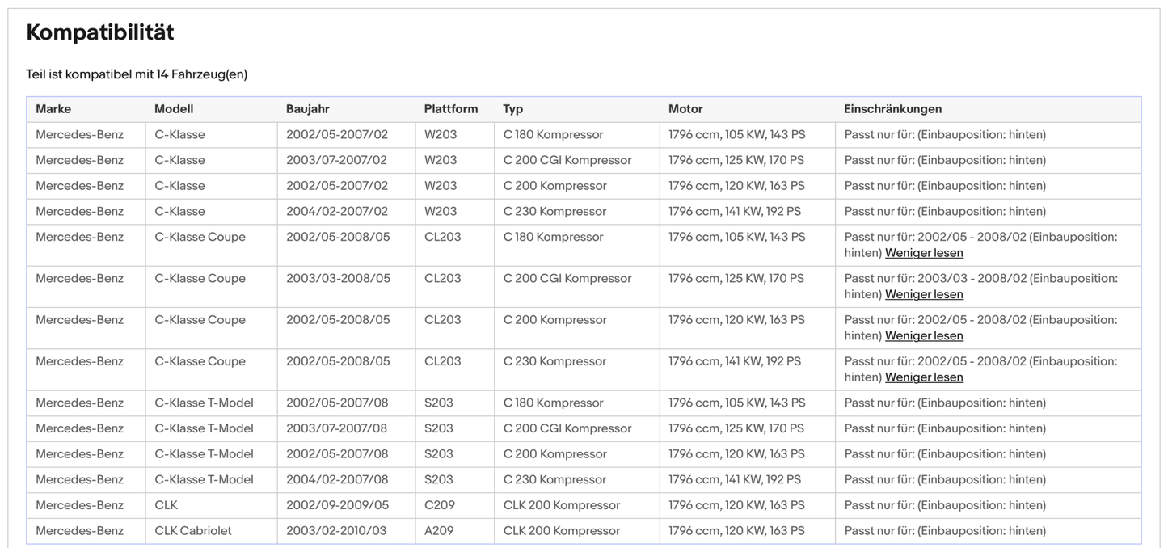Image resolution: width=1168 pixels, height=548 pixels.
Task: Click 'Weniger lesen' for Coupe C 230 Kompressor
Action: coord(924,377)
